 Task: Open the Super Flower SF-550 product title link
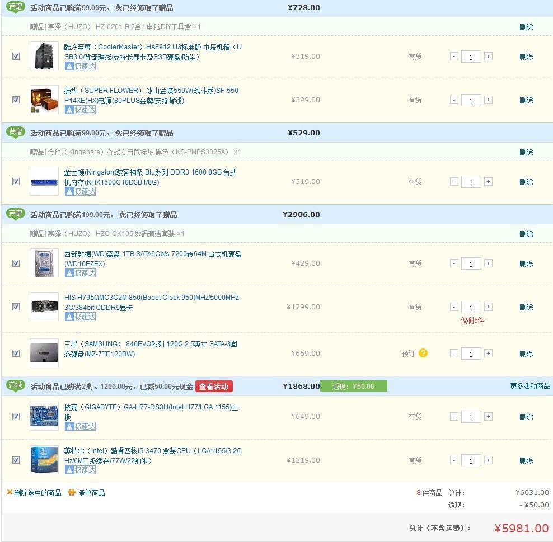tap(151, 96)
